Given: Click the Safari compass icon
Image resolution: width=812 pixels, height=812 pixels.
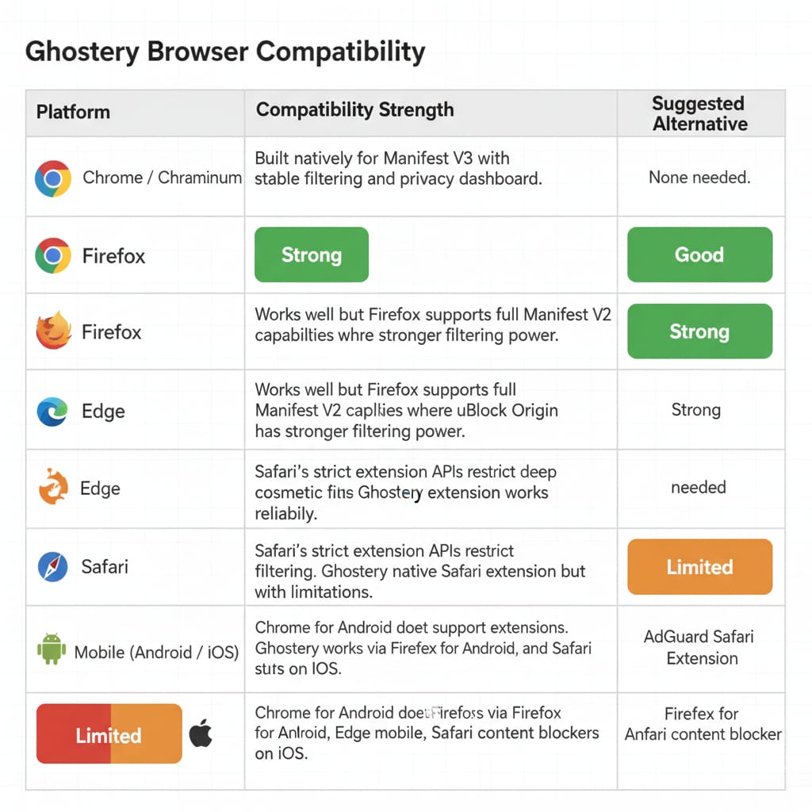Looking at the screenshot, I should (53, 567).
